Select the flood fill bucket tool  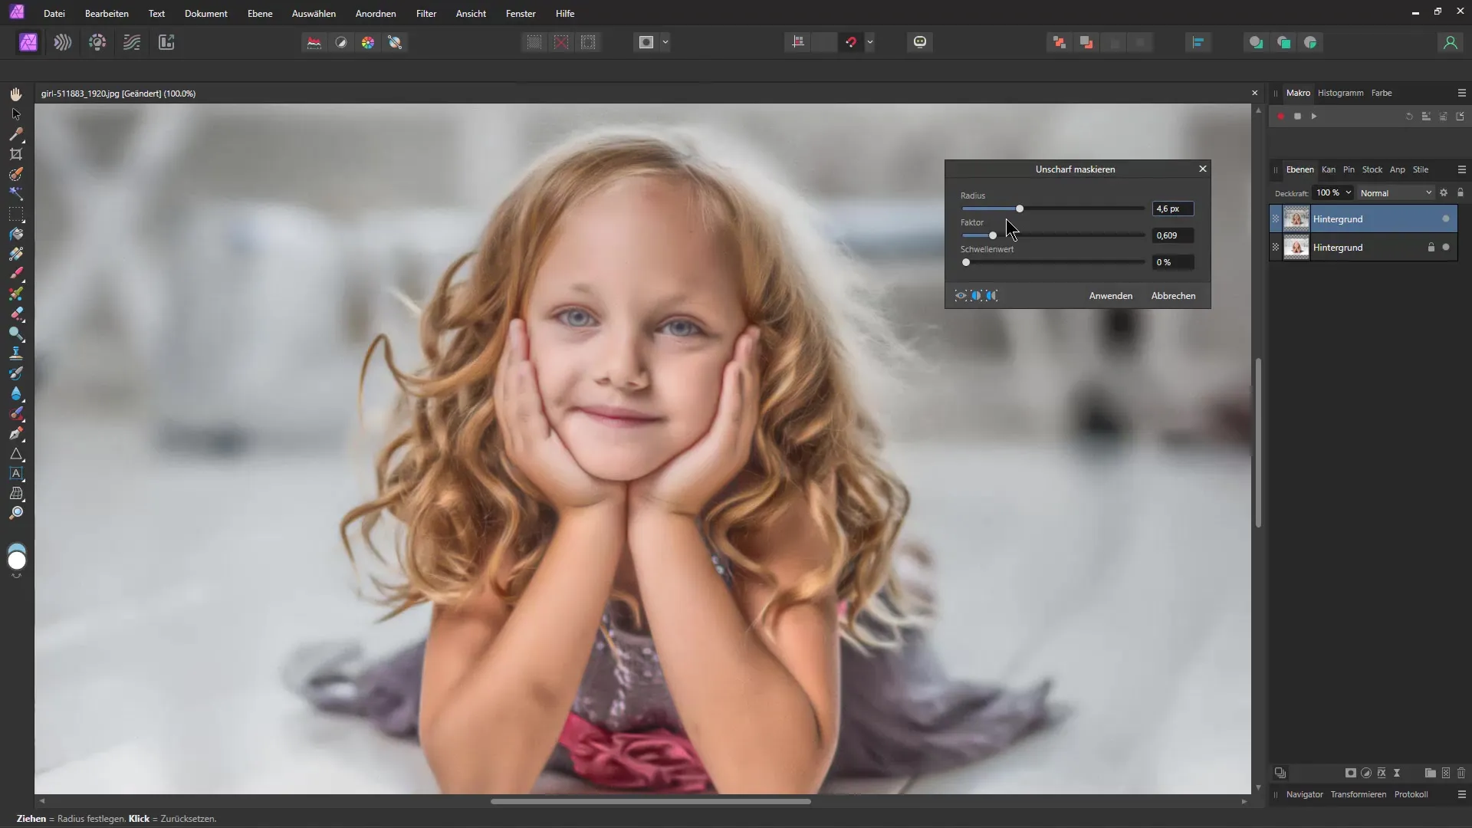point(16,234)
